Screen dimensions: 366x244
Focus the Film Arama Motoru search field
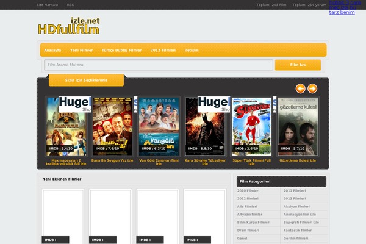[x=159, y=65]
